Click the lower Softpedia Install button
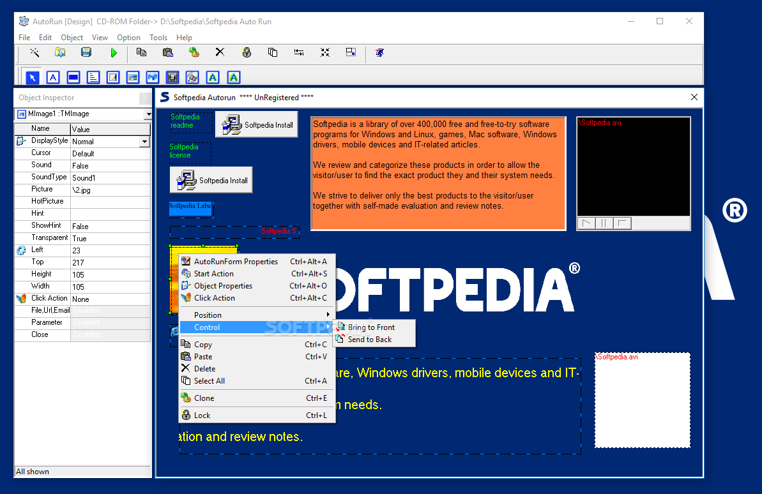762x494 pixels. pos(211,180)
